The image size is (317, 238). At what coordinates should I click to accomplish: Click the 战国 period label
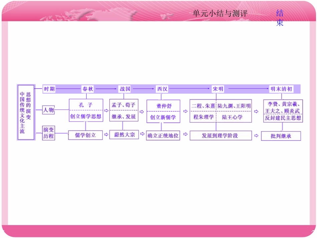[x=125, y=89]
